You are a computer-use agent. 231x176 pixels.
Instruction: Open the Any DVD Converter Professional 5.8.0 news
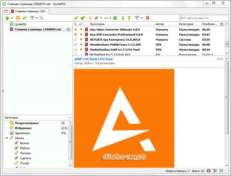116,35
